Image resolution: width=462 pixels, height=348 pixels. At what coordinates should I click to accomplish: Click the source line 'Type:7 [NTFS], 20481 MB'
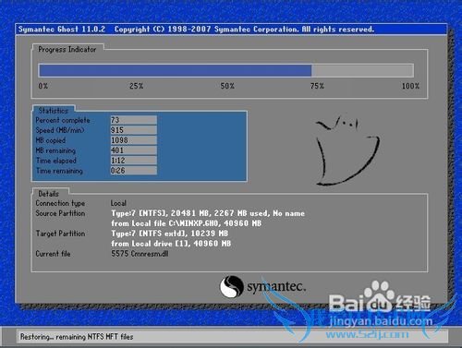(208, 213)
